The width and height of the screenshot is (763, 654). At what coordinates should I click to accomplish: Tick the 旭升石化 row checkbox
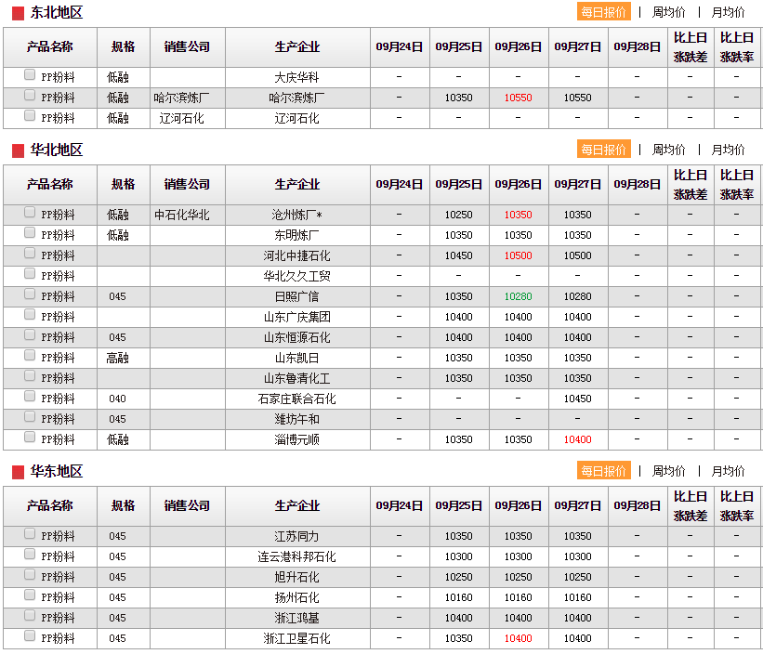30,574
